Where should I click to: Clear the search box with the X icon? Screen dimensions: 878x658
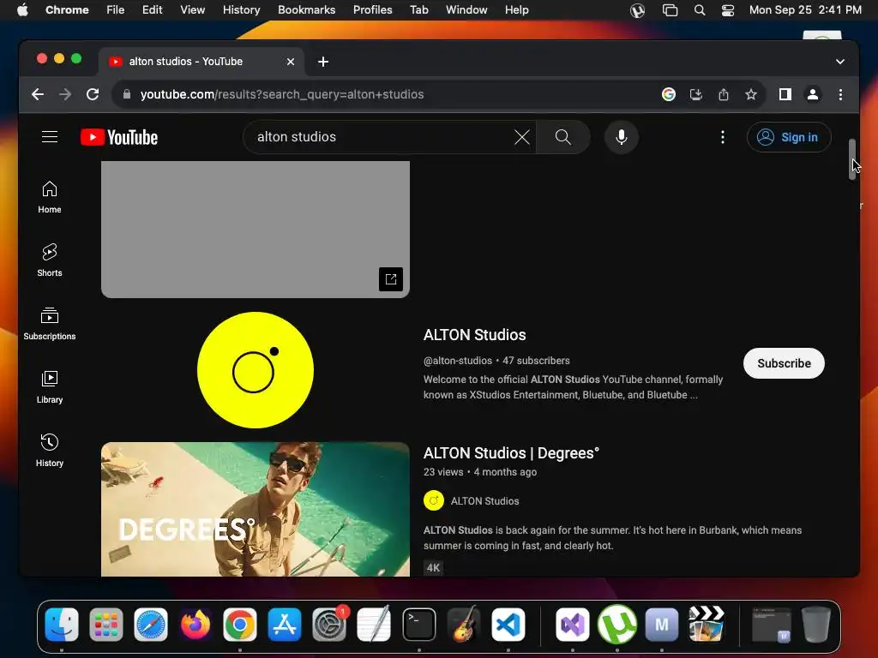click(522, 137)
